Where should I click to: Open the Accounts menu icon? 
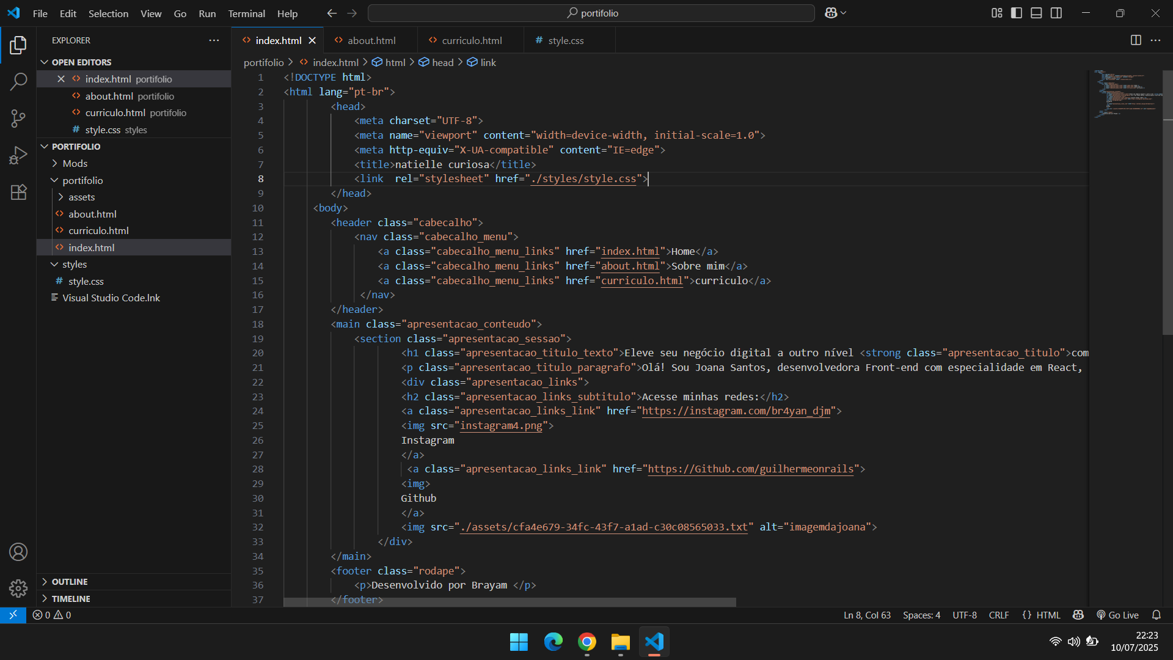click(18, 552)
